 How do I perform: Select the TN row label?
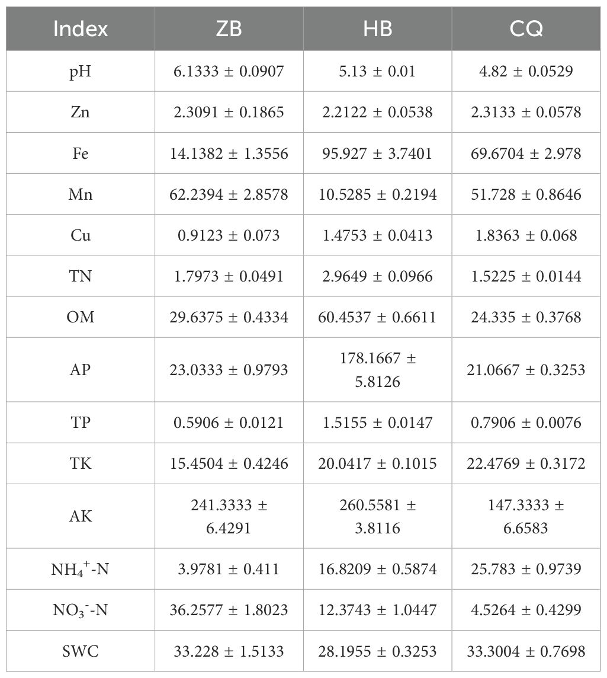[x=81, y=276]
